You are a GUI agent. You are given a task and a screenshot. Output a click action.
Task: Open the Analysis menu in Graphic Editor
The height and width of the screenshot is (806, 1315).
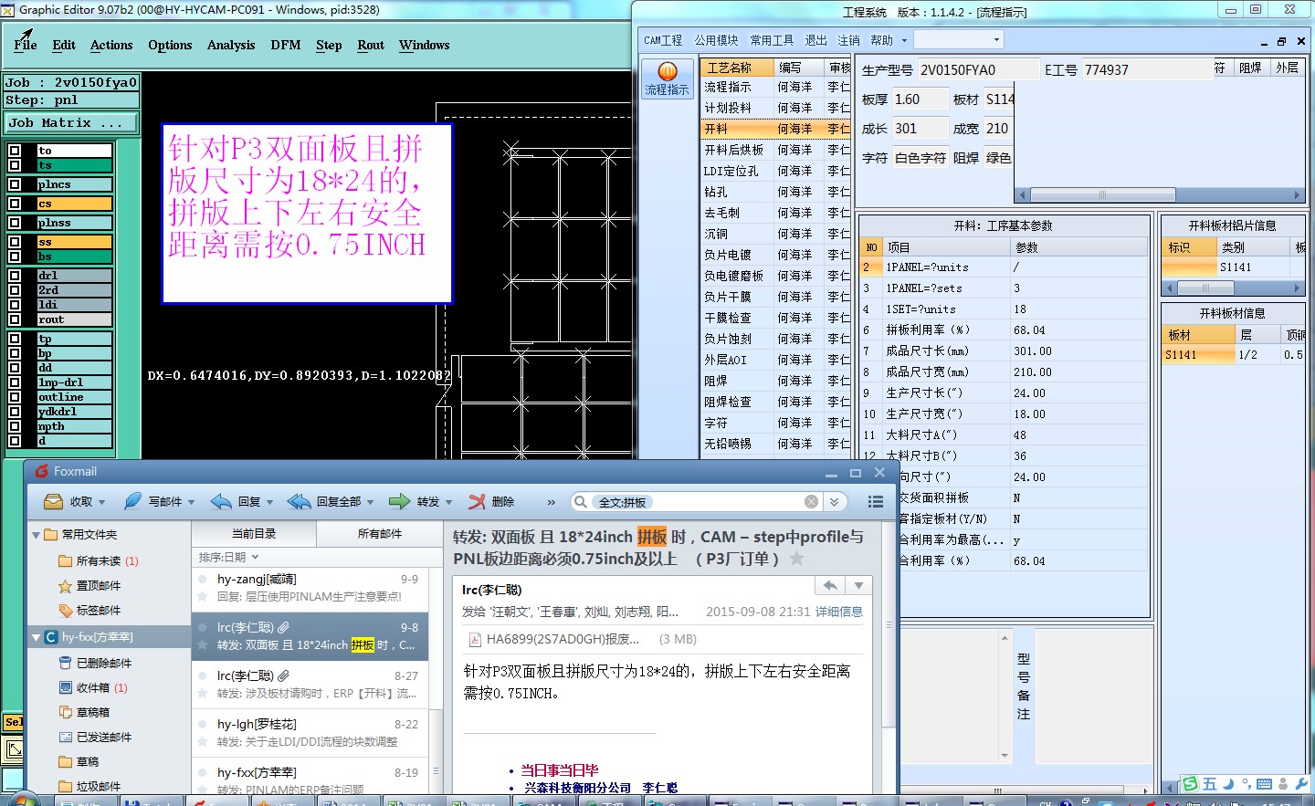click(x=231, y=45)
